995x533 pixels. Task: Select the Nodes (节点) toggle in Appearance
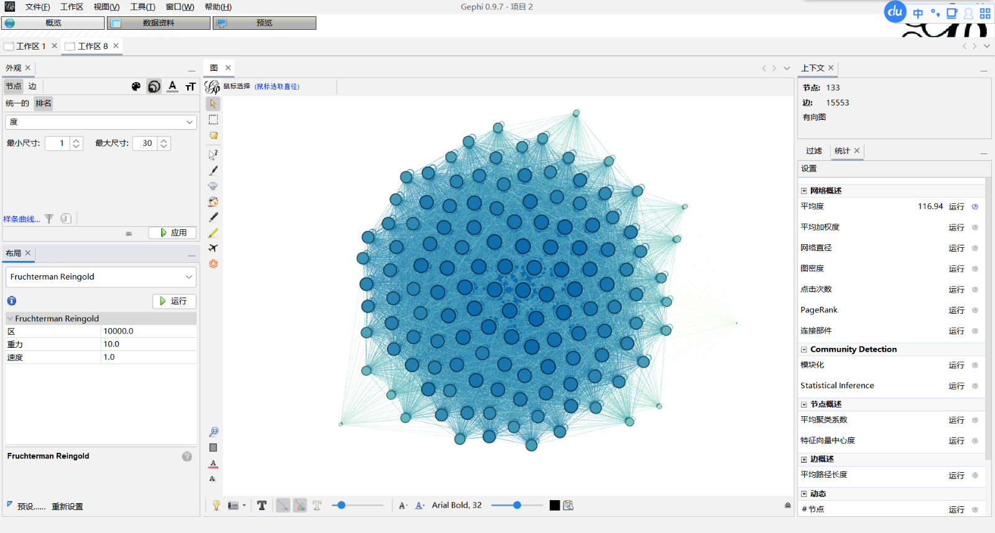14,86
